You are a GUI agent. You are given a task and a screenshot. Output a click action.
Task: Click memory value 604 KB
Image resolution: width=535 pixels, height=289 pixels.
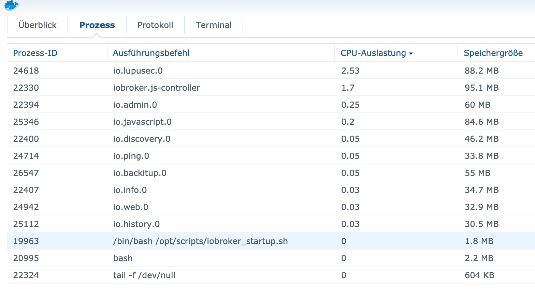479,275
